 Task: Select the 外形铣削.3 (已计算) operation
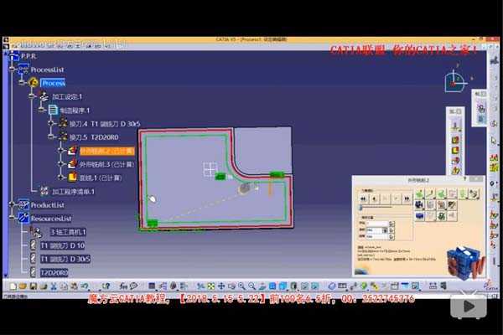click(x=106, y=164)
